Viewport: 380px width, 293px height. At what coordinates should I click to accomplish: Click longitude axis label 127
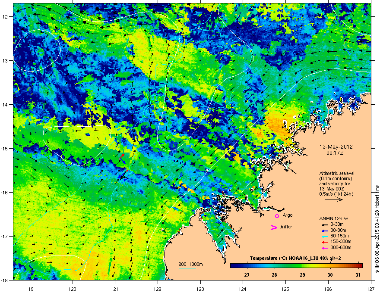[371, 289]
